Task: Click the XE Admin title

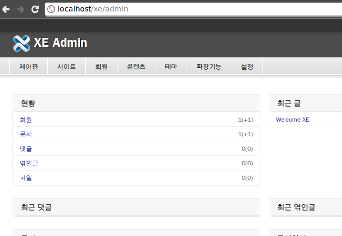Action: tap(61, 43)
